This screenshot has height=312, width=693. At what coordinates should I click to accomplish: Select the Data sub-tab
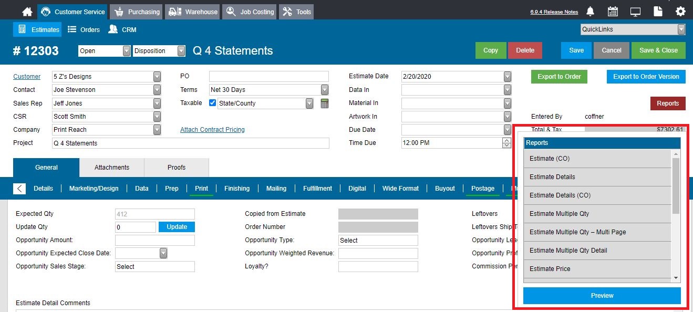(x=142, y=189)
